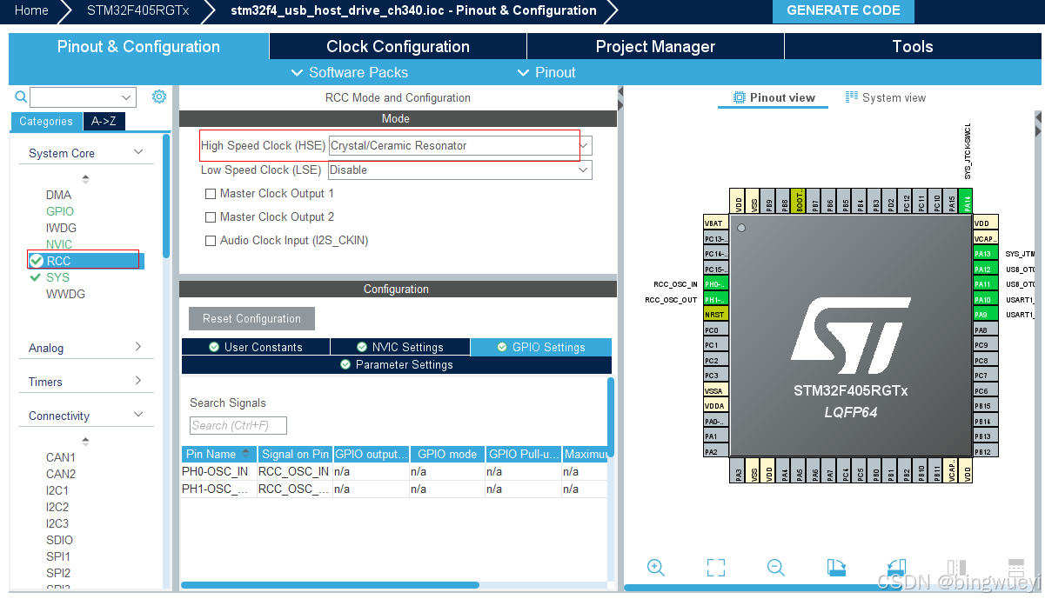Open the Low Speed Clock (LSE) dropdown
This screenshot has width=1045, height=599.
click(x=460, y=170)
